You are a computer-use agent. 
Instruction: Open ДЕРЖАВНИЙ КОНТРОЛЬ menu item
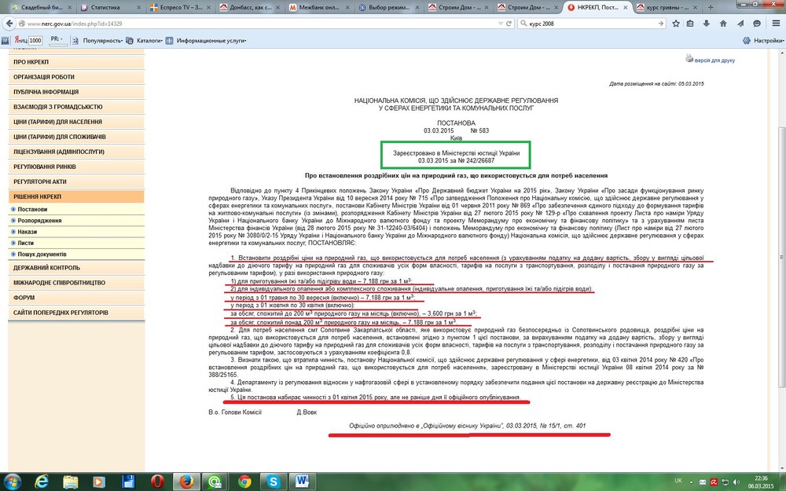pyautogui.click(x=76, y=268)
